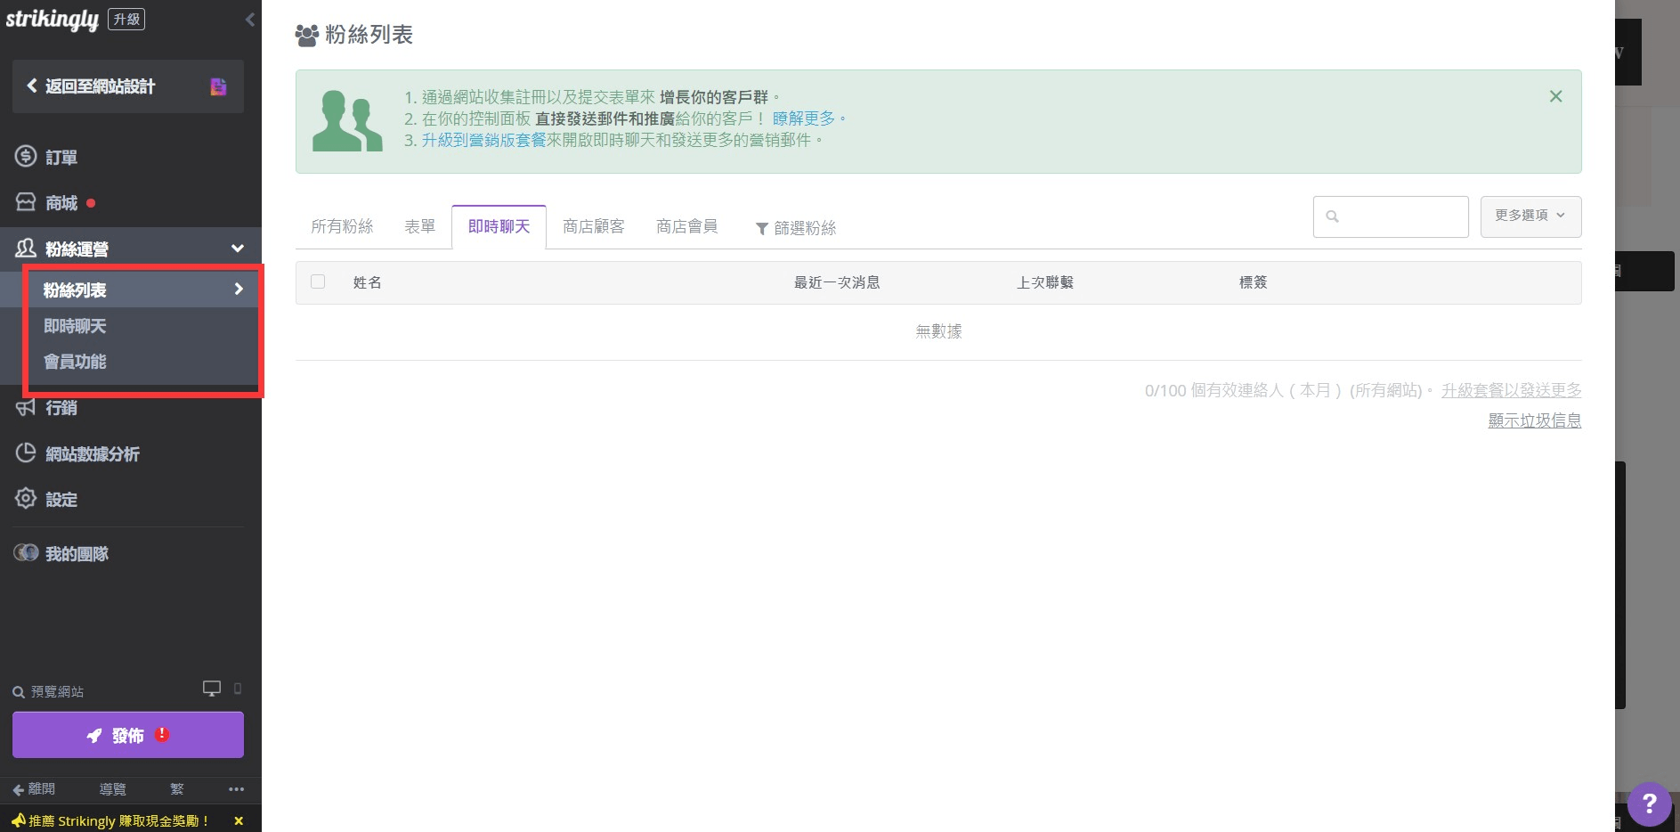
Task: Click the orders dollar icon in sidebar
Action: 26,157
